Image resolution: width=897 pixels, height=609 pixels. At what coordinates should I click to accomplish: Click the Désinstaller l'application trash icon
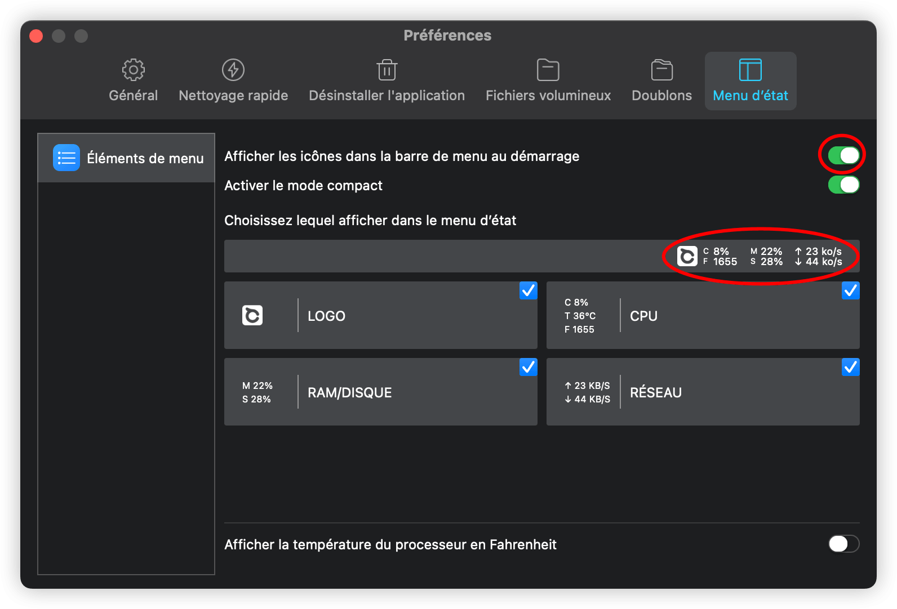pyautogui.click(x=387, y=70)
